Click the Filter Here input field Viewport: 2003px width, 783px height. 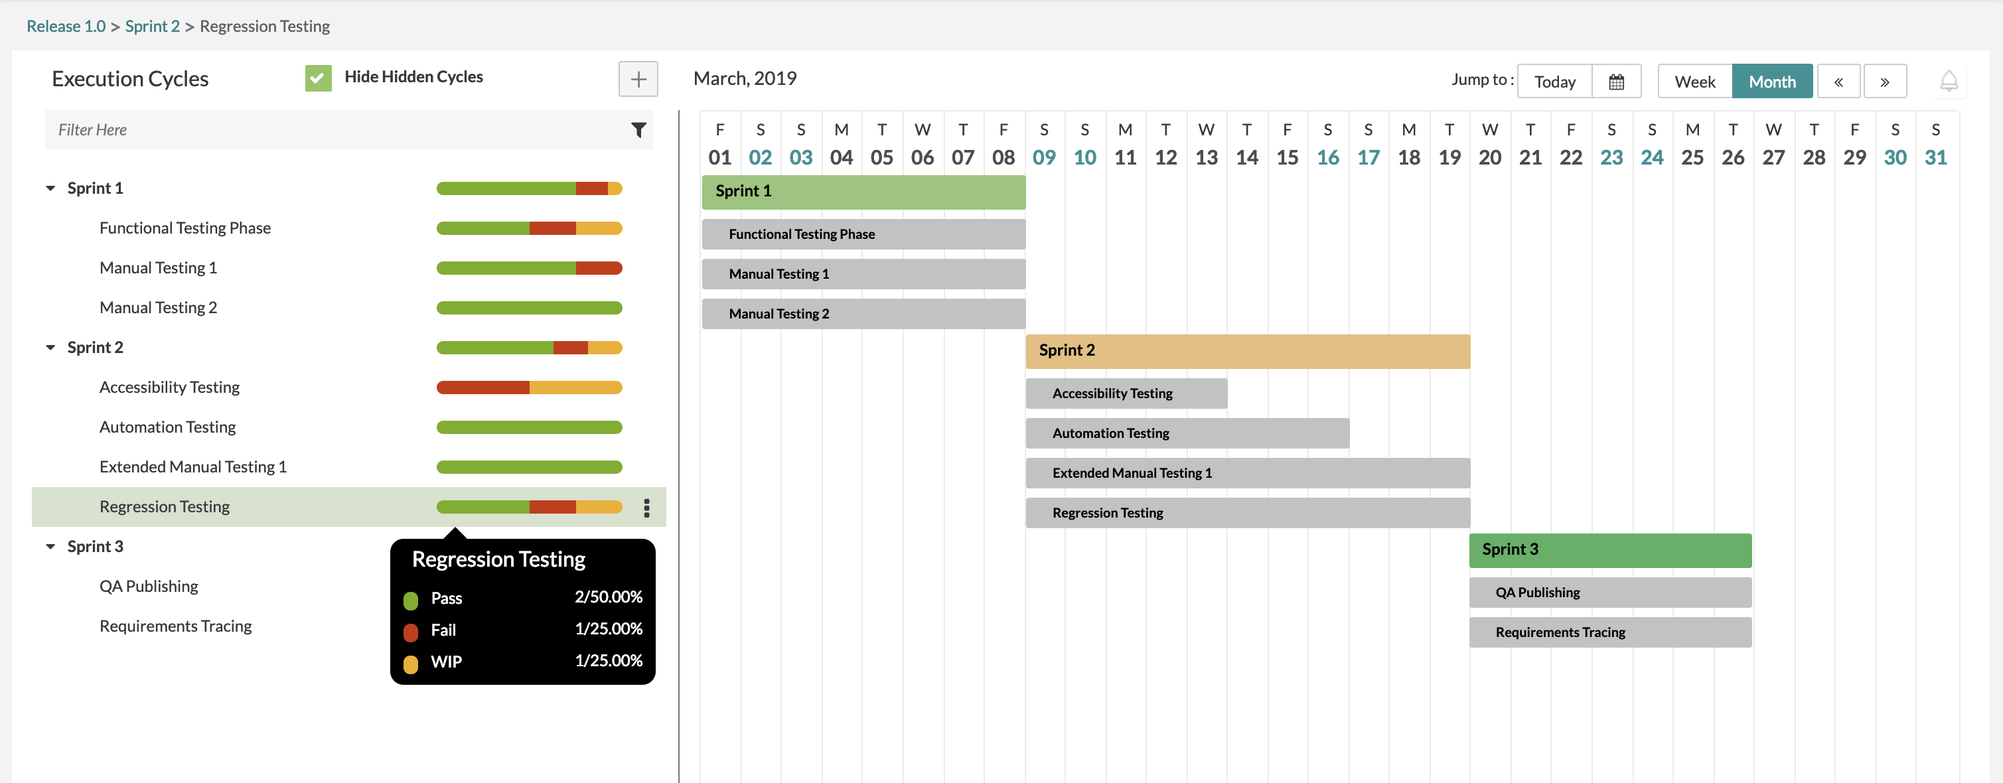point(334,130)
